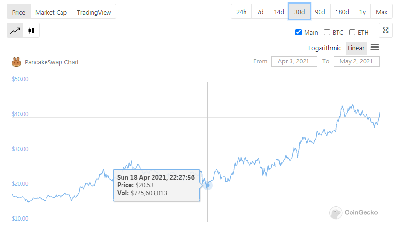
Task: Click the PancakeSwap bunny logo
Action: pyautogui.click(x=16, y=62)
